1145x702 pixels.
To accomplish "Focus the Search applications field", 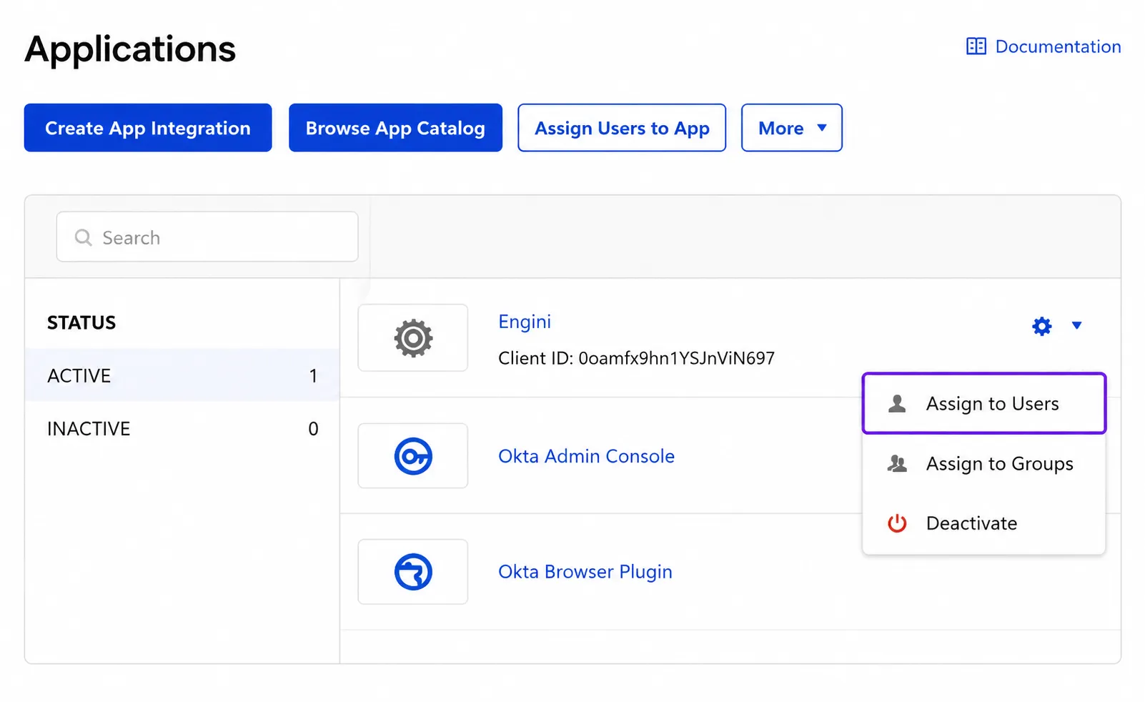I will 207,237.
